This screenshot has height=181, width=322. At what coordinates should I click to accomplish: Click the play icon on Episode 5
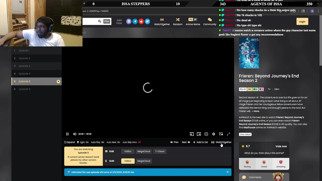58,81
